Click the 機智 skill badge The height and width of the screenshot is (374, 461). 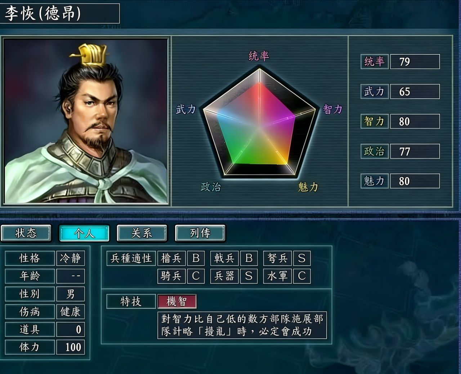tap(177, 301)
